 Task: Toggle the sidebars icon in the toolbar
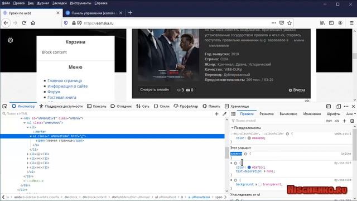pos(331,23)
